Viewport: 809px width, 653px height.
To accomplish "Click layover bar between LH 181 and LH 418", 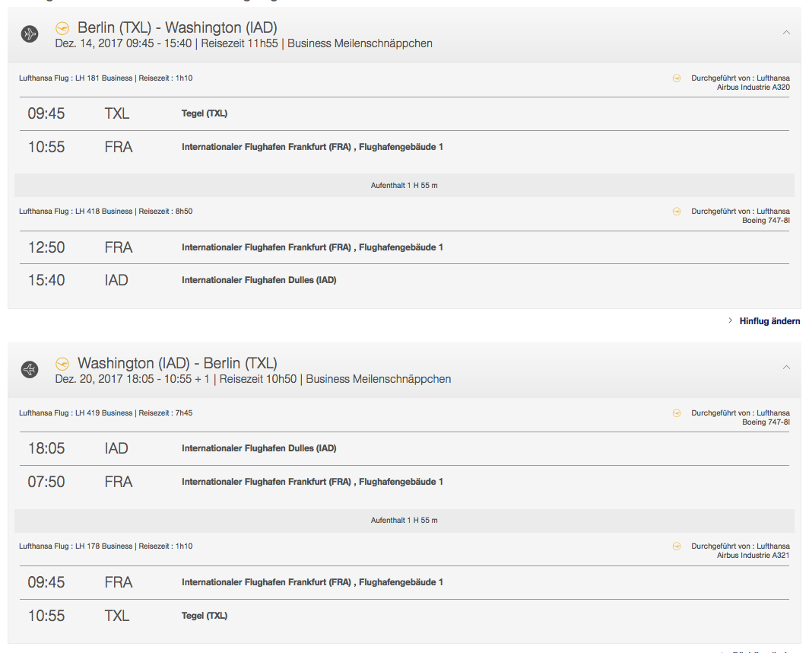I will point(404,186).
